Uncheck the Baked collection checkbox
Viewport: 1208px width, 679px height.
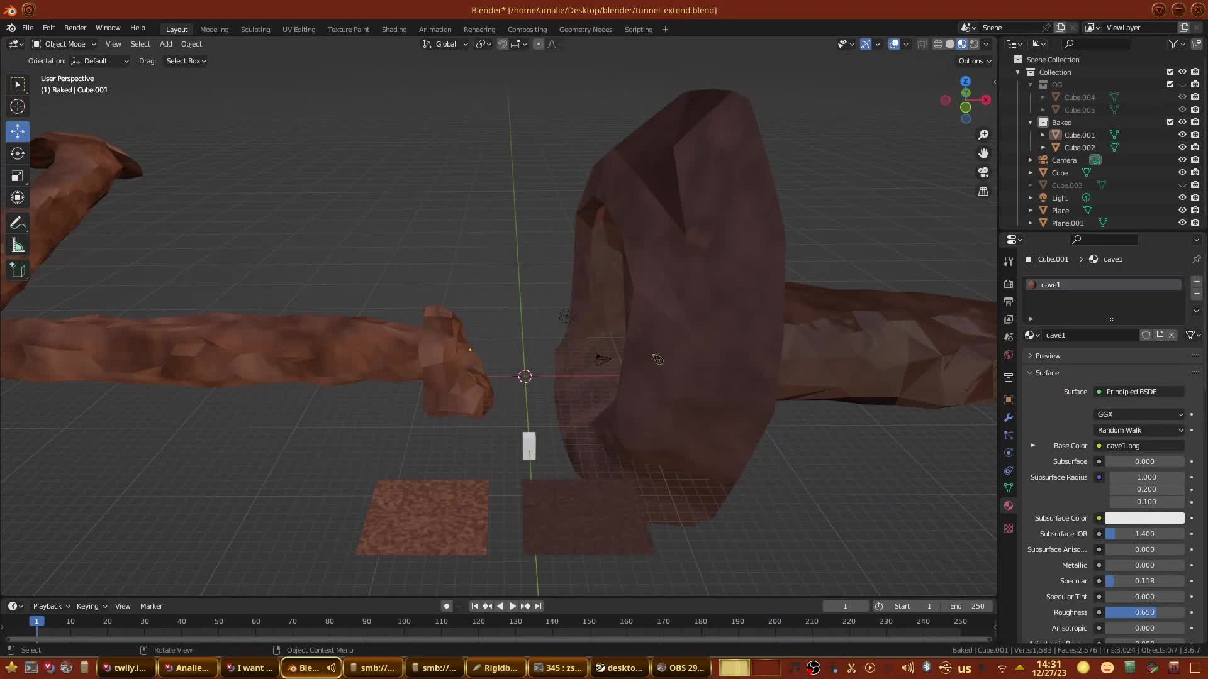[x=1170, y=122]
